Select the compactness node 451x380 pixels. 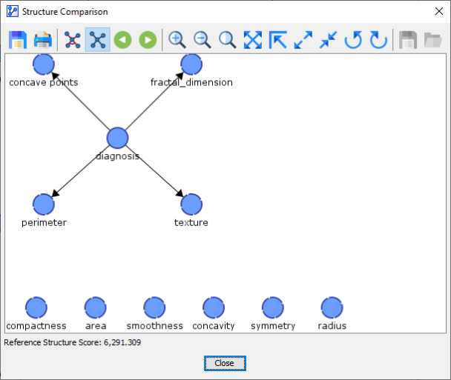click(36, 307)
